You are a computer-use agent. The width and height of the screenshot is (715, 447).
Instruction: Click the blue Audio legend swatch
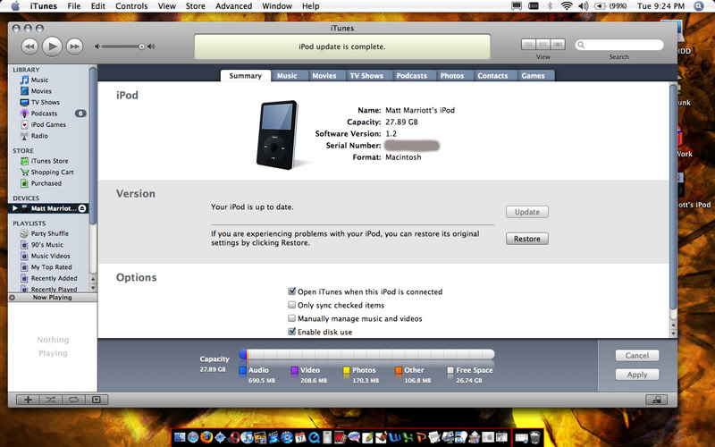tap(243, 370)
